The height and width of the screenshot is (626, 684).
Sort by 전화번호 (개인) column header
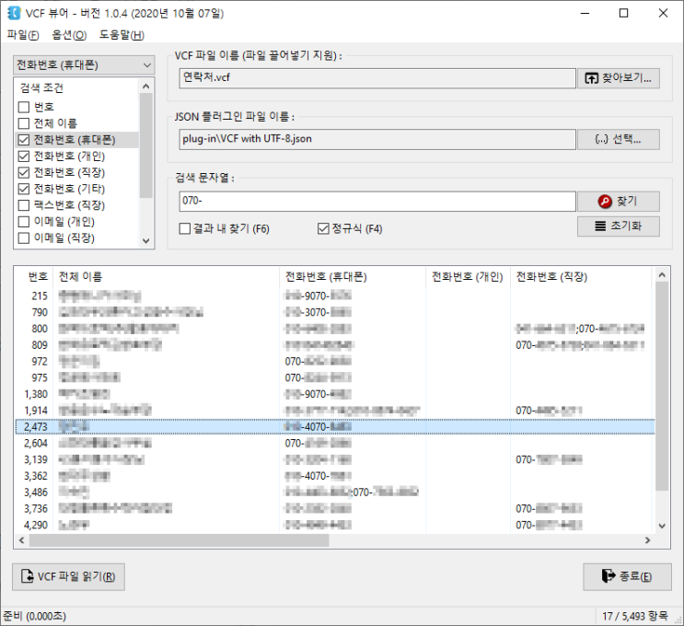tap(468, 276)
